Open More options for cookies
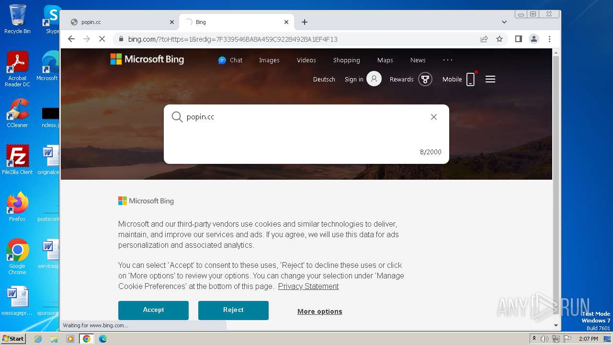This screenshot has width=613, height=345. click(320, 311)
